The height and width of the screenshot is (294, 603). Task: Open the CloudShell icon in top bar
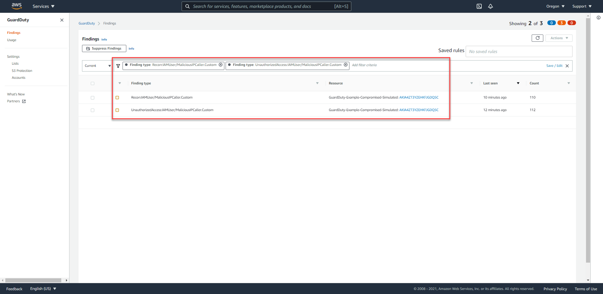tap(479, 6)
